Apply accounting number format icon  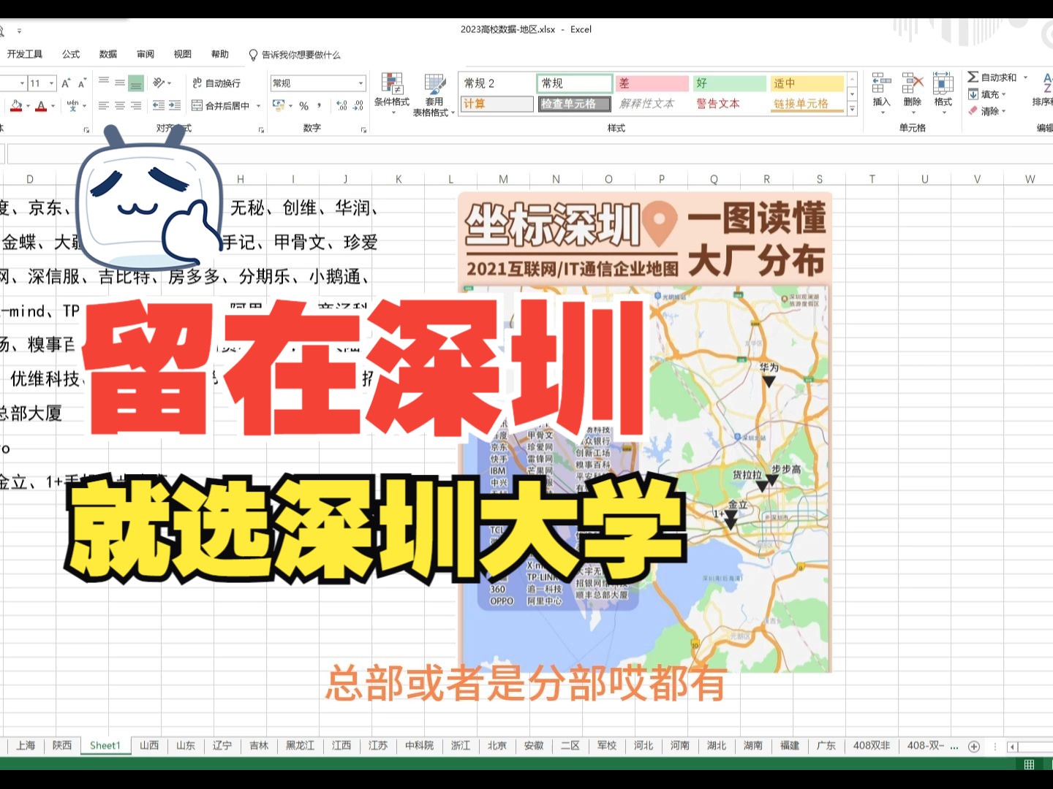(x=279, y=106)
